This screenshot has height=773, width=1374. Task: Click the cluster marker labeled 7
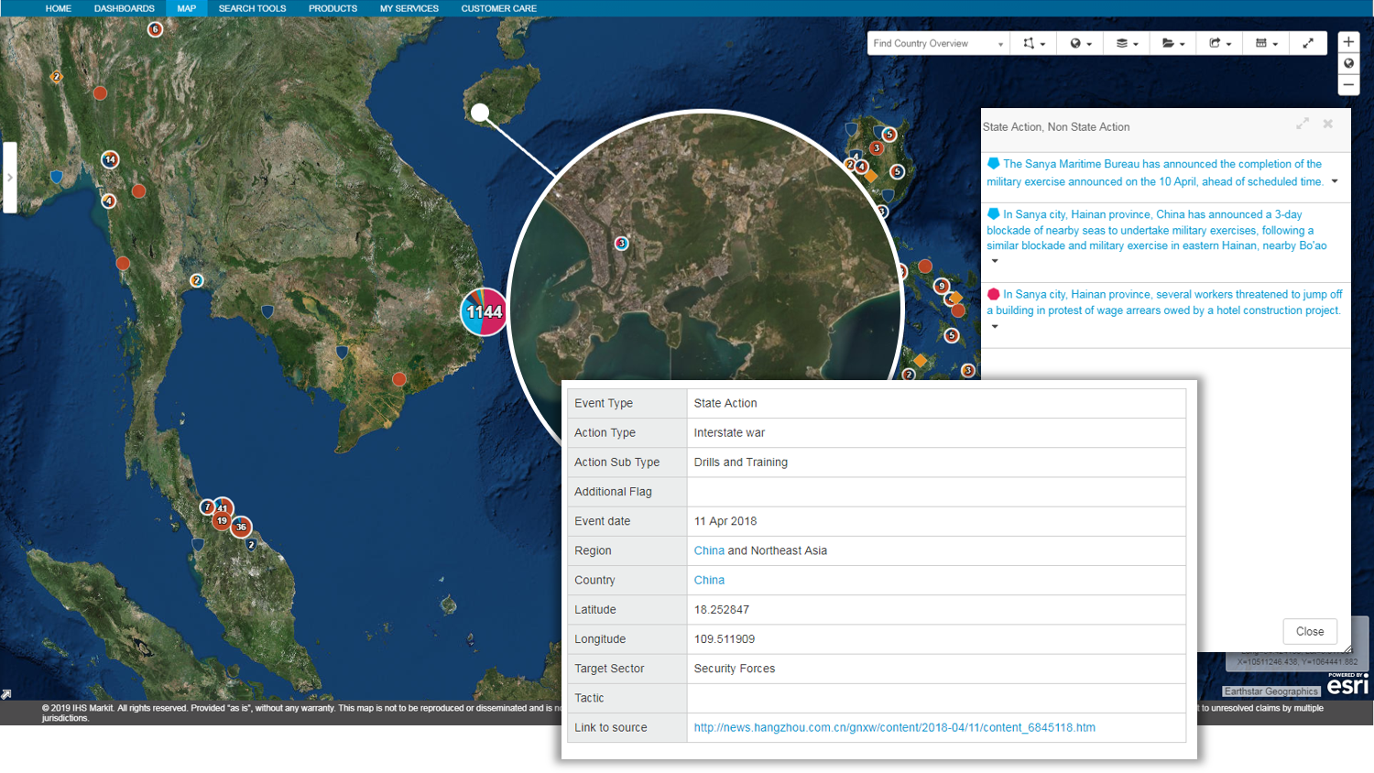click(208, 506)
